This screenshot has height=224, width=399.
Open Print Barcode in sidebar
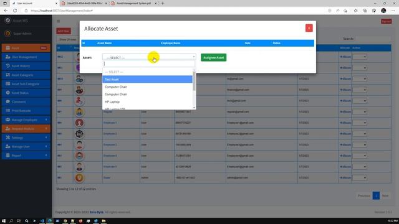[26, 111]
